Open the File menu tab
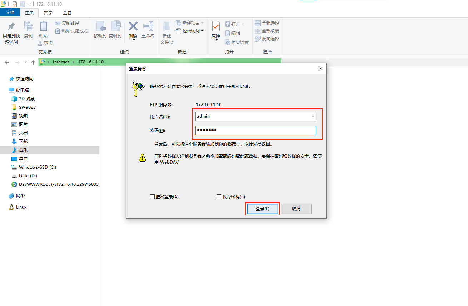Screen dimensions: 468x306 pos(10,13)
